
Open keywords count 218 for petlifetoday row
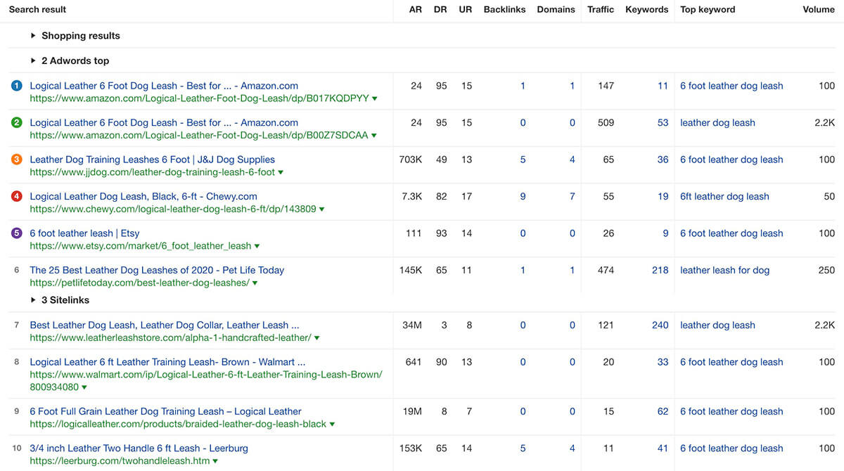tap(660, 270)
